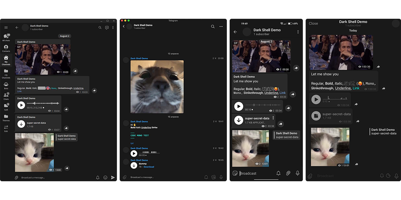Seek voice waveform in macOS Telegram window
The height and width of the screenshot is (200, 401).
tap(149, 152)
